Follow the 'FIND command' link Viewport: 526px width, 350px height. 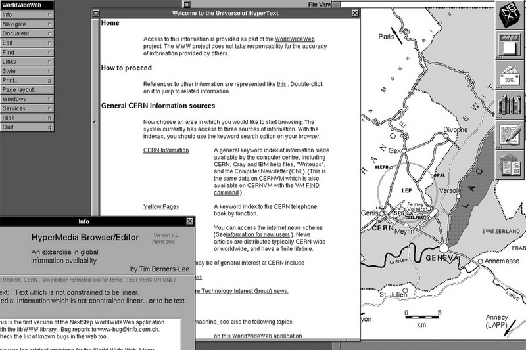pyautogui.click(x=312, y=186)
